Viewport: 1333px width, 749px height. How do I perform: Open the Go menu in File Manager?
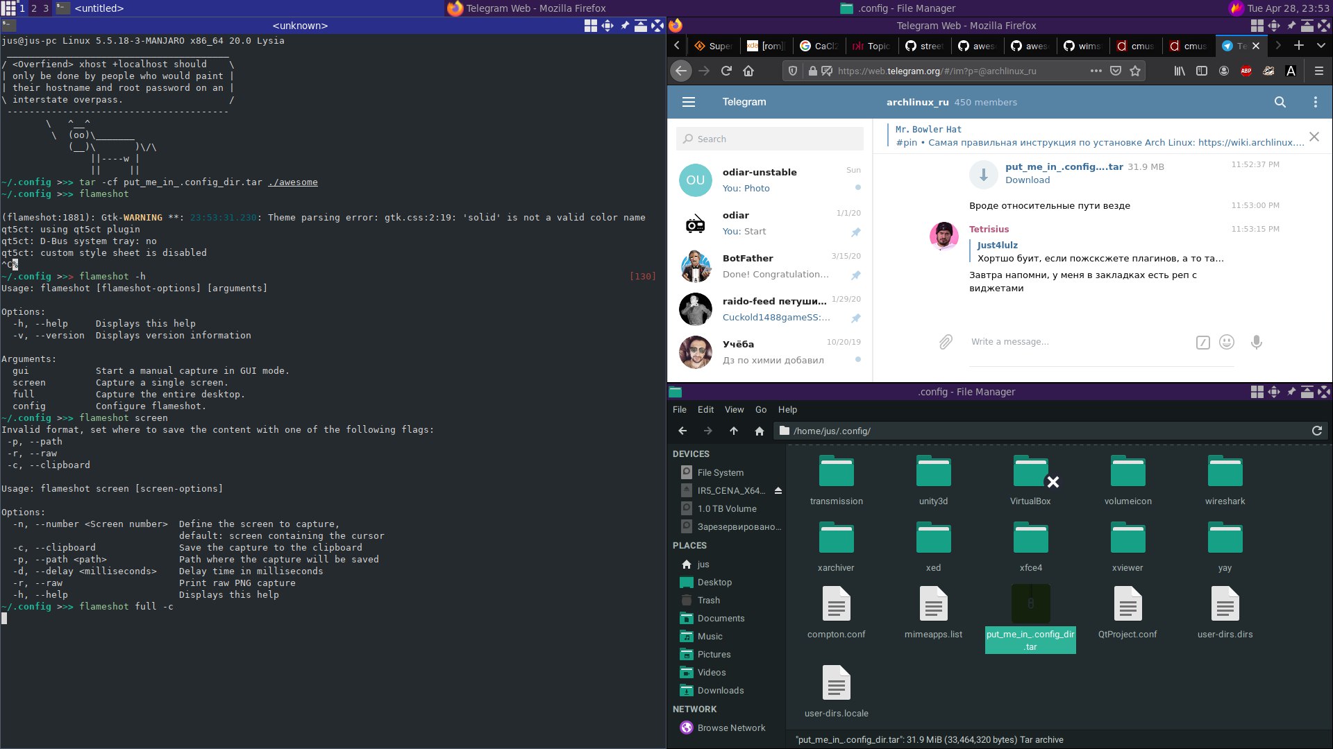(x=761, y=410)
